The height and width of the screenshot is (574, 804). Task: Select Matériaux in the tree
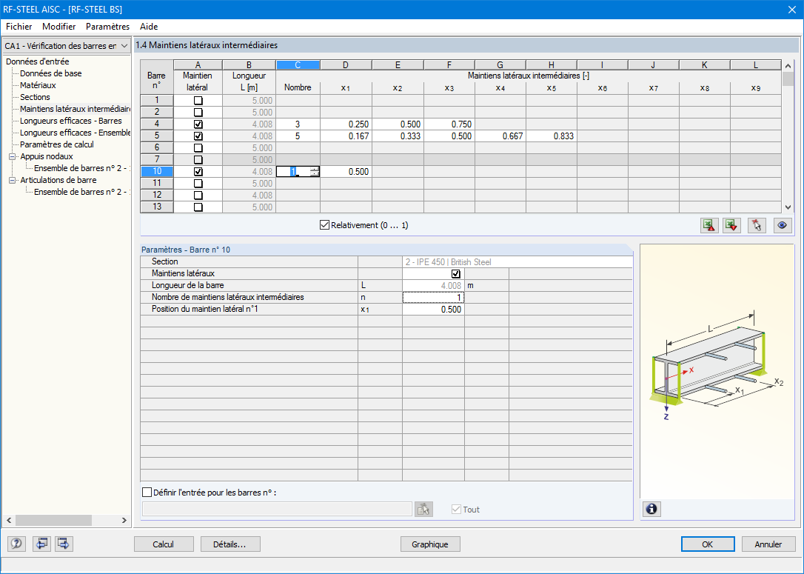coord(38,85)
